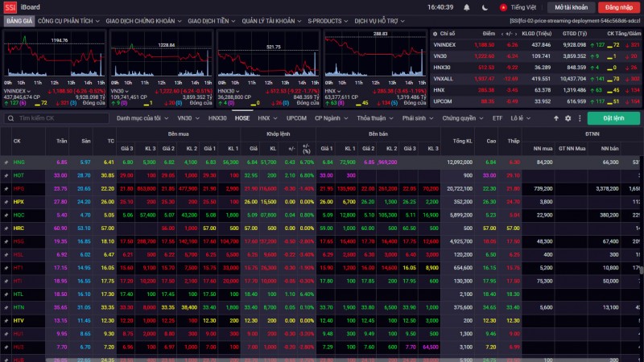The width and height of the screenshot is (644, 362).
Task: Toggle the pin icon for the HTV row
Action: (6, 320)
